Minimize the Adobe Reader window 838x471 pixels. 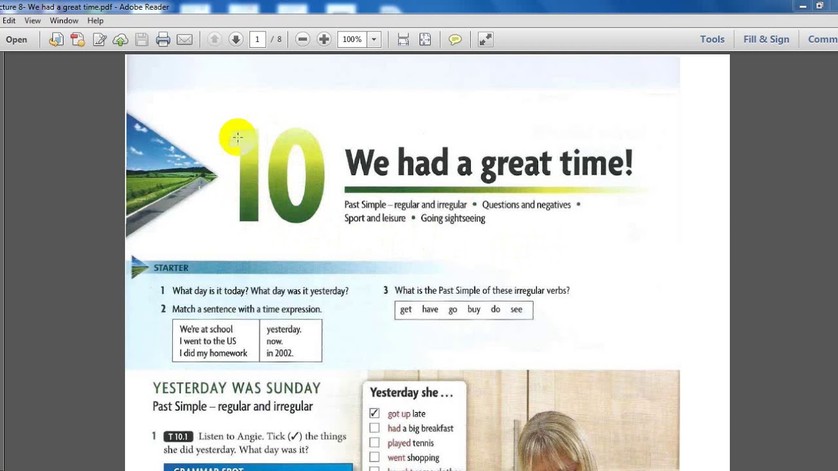tap(803, 7)
